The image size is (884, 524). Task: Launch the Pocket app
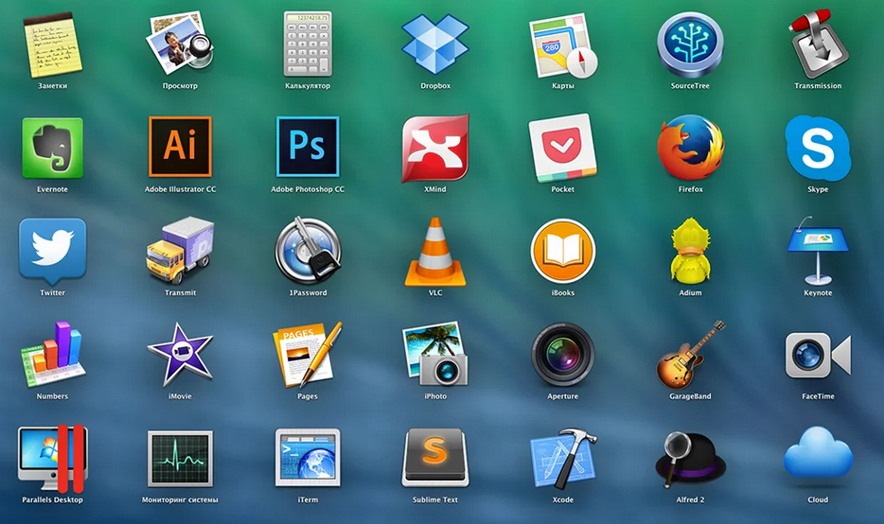[562, 148]
